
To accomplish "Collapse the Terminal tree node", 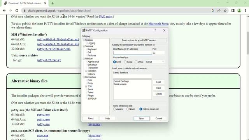I will [x=84, y=46].
